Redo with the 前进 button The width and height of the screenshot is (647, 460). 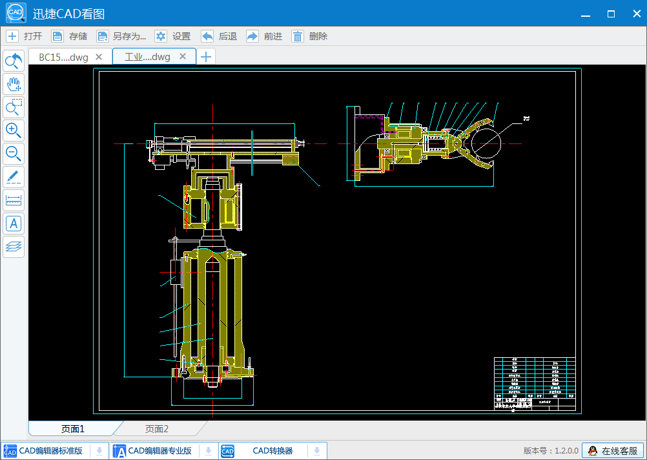tap(264, 36)
